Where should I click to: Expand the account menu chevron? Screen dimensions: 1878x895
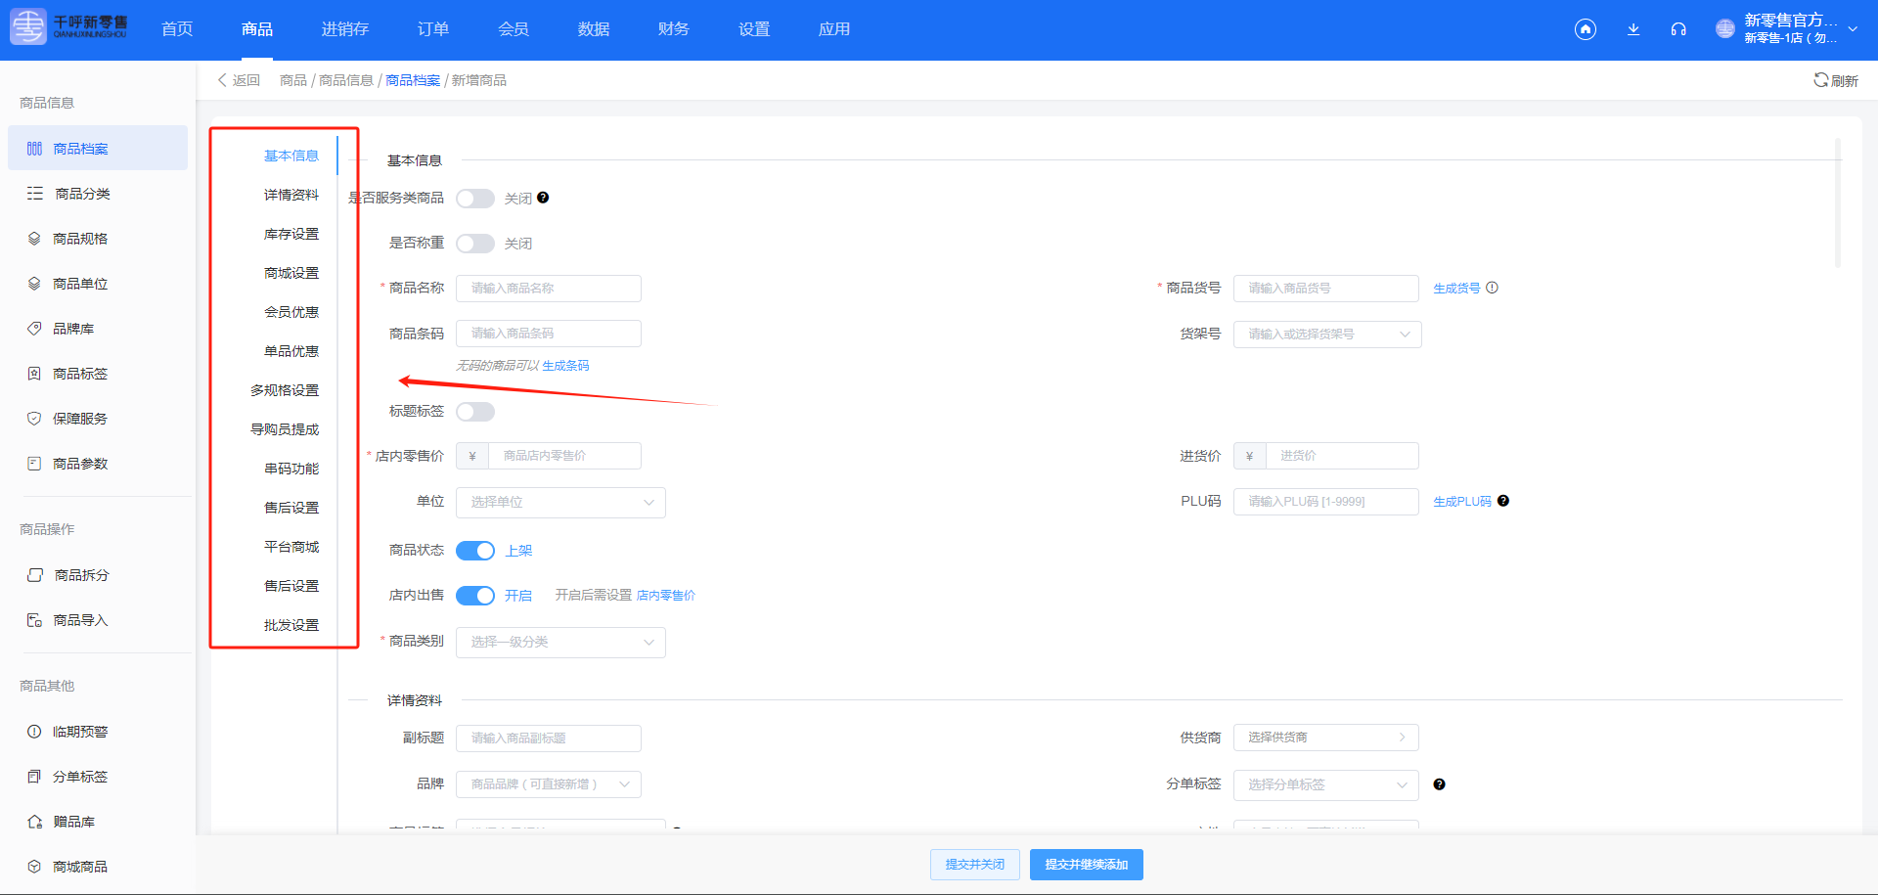coord(1853,29)
